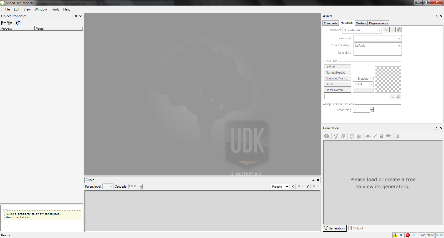Close the Object Properties panel
This screenshot has width=444, height=238.
coord(80,16)
